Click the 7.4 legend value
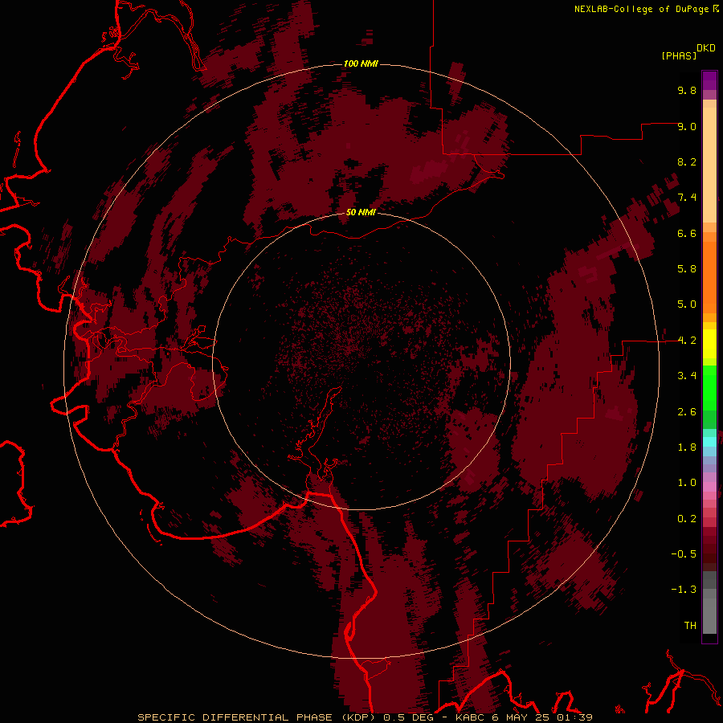723x723 pixels. coord(687,198)
